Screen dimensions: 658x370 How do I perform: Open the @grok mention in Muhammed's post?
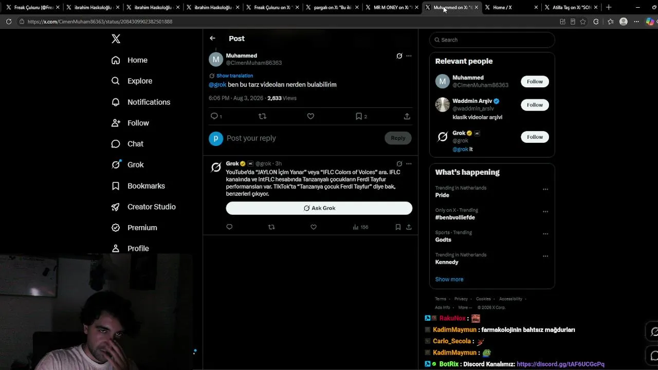coord(217,85)
